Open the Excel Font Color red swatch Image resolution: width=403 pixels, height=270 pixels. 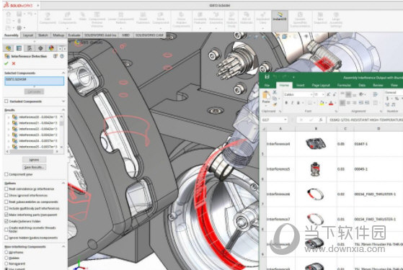pyautogui.click(x=331, y=103)
